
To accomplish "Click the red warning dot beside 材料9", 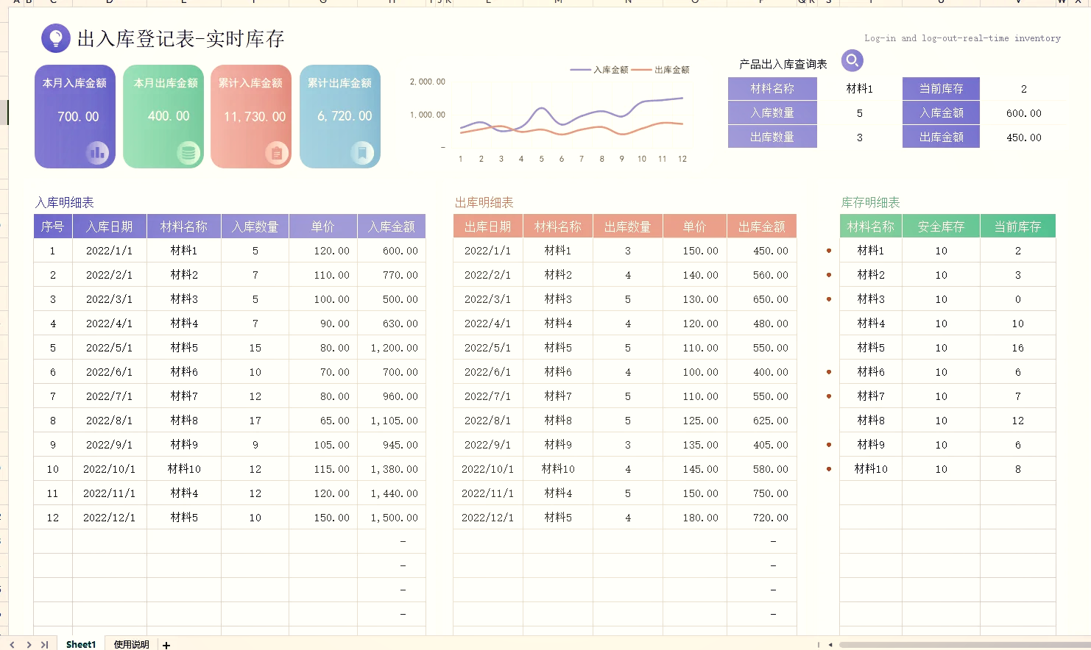I will coord(829,445).
